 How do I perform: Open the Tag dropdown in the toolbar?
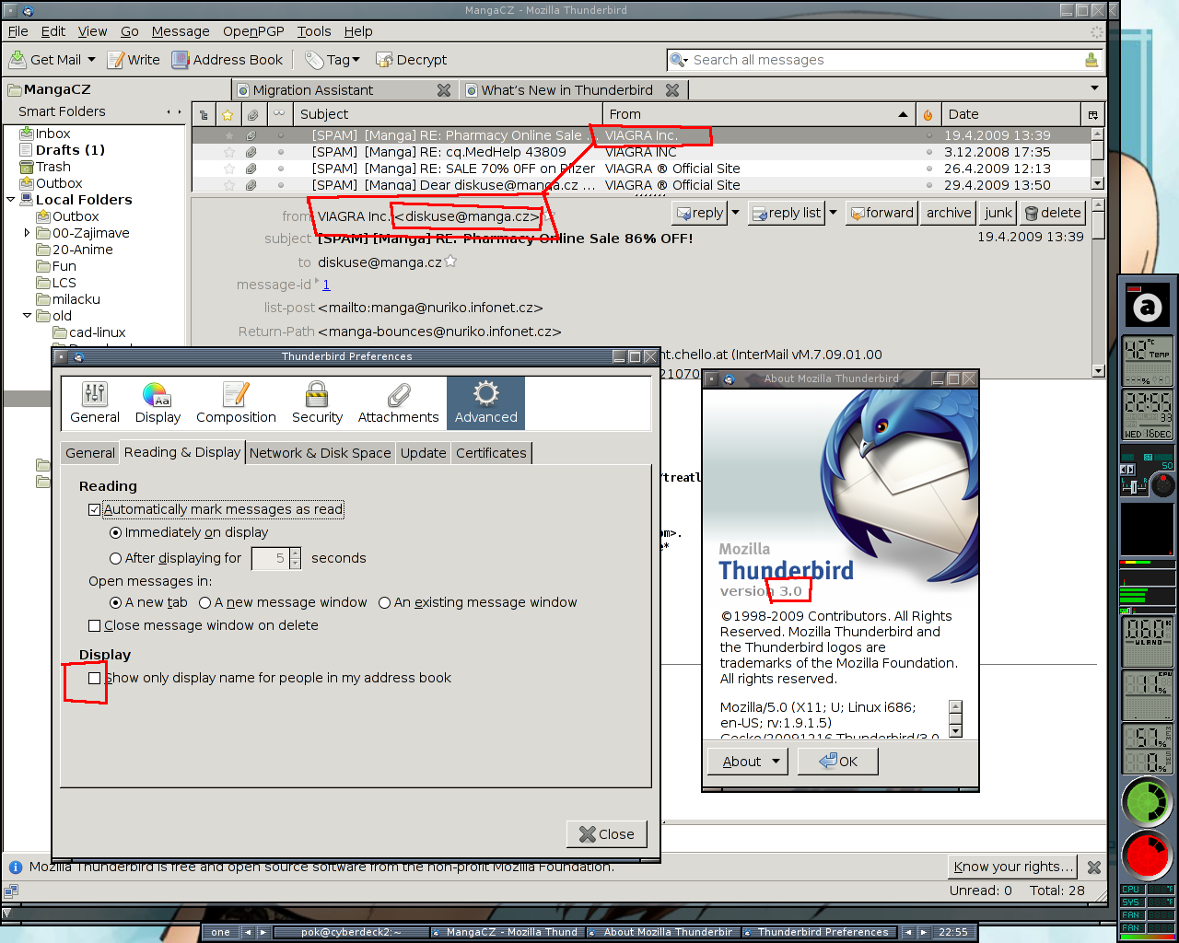click(x=356, y=60)
